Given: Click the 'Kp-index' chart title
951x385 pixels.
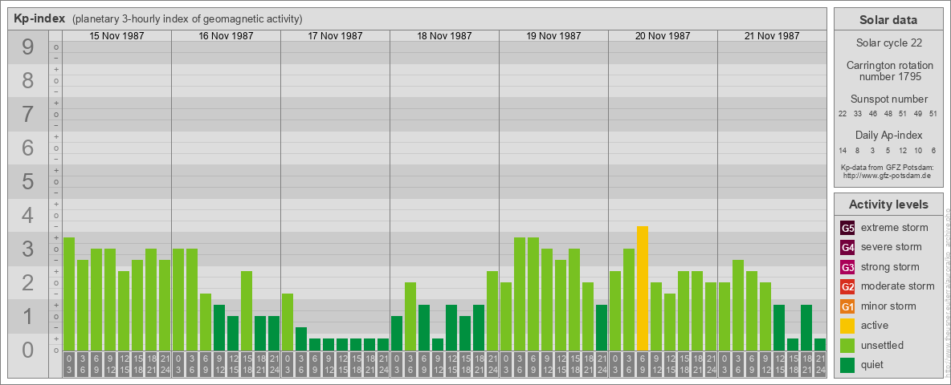Looking at the screenshot, I should tap(40, 18).
